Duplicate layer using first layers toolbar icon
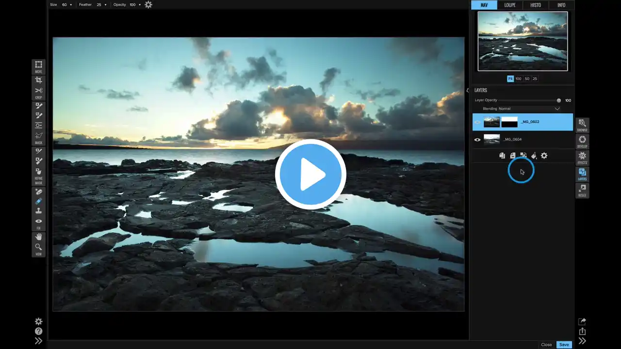This screenshot has height=349, width=621. 502,156
